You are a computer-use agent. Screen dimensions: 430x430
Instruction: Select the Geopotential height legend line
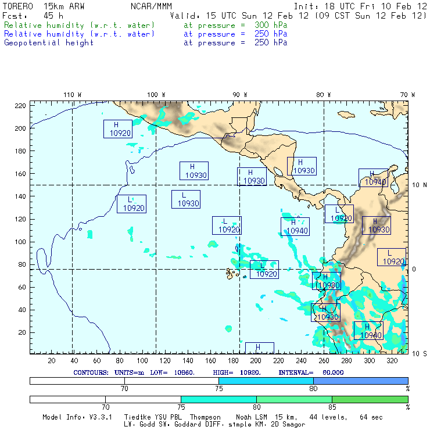coord(49,42)
